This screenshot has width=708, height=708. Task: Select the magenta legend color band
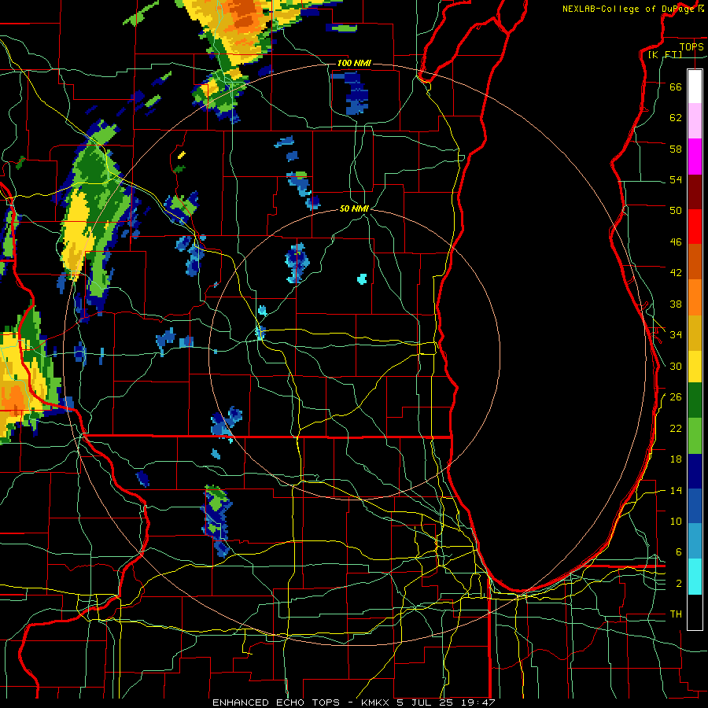tap(695, 157)
